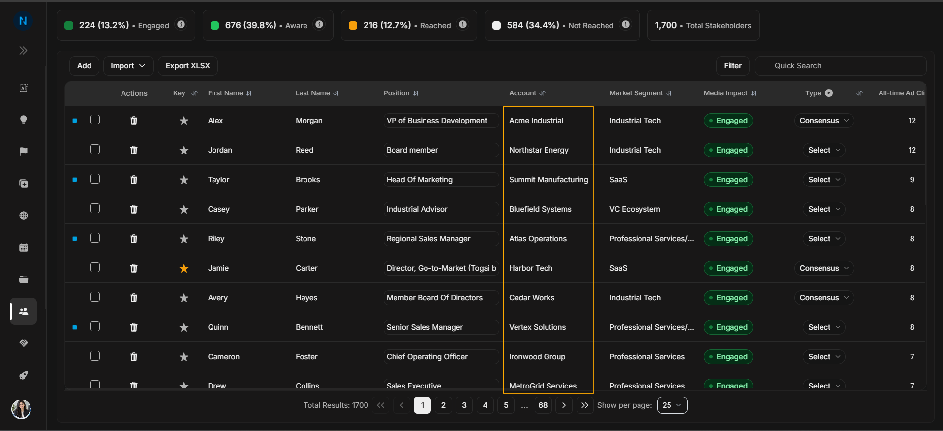Open the globe sidebar icon

pyautogui.click(x=23, y=215)
